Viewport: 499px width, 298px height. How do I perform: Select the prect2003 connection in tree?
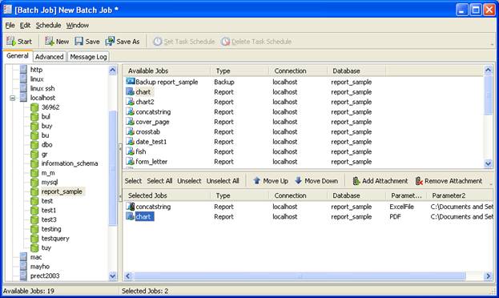click(45, 276)
